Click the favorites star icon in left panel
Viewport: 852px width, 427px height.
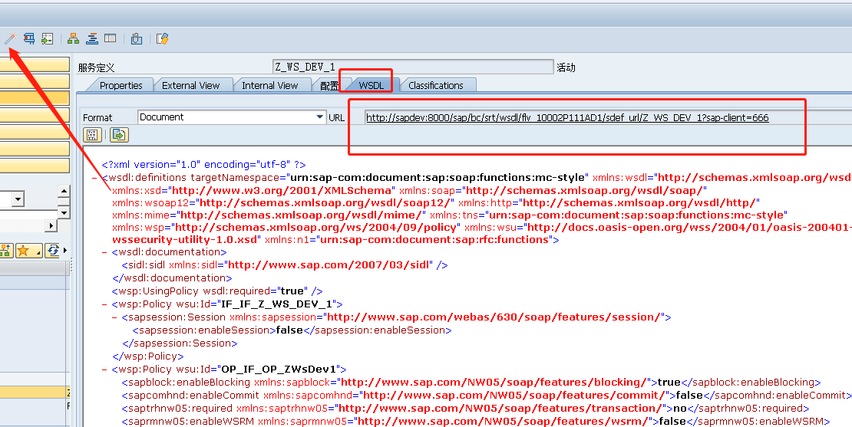24,251
